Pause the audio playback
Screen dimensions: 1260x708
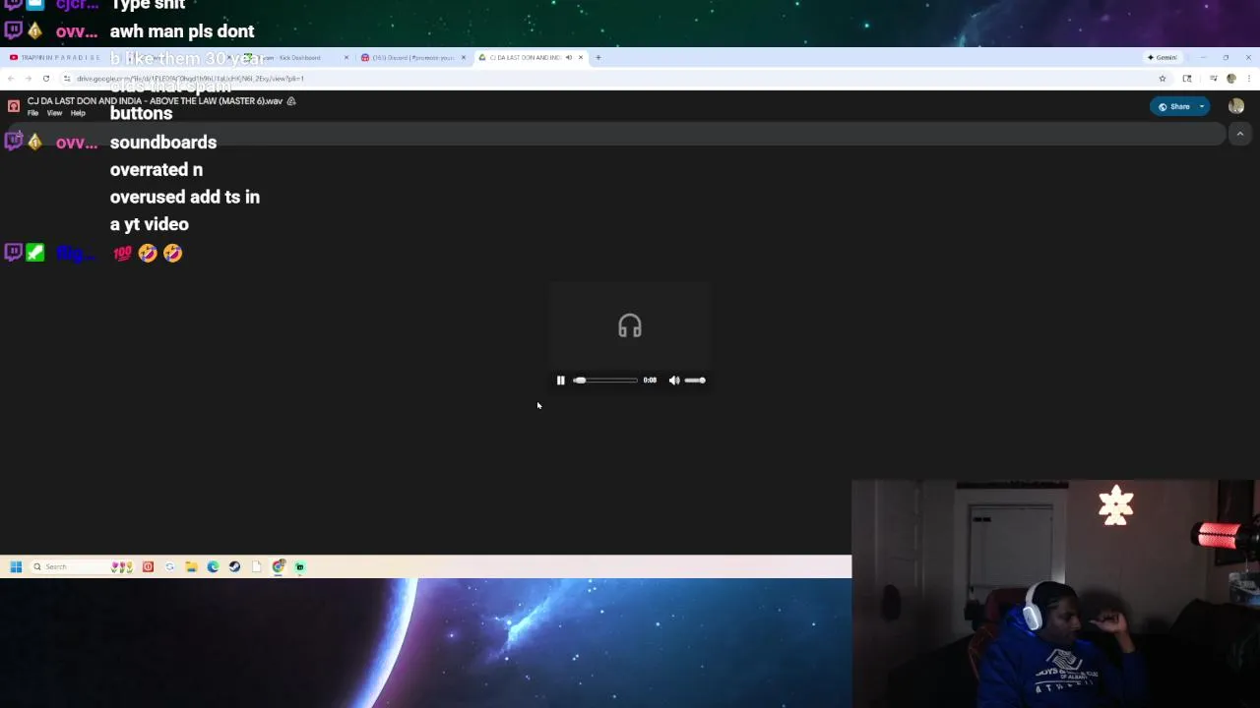click(x=561, y=381)
